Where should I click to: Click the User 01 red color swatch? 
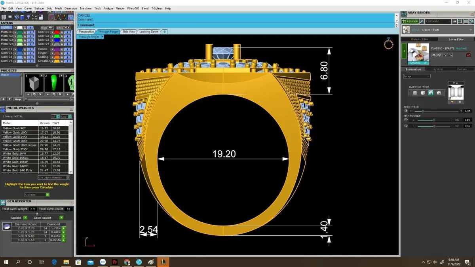coord(57,32)
